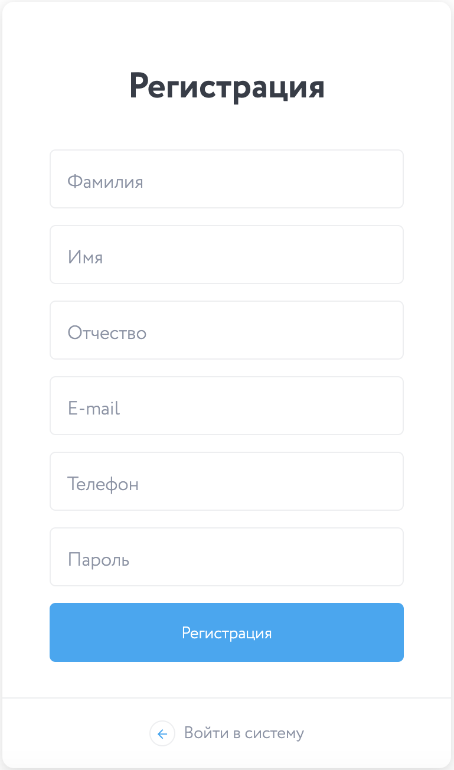
Task: Activate the E-mail input field
Action: pyautogui.click(x=227, y=406)
